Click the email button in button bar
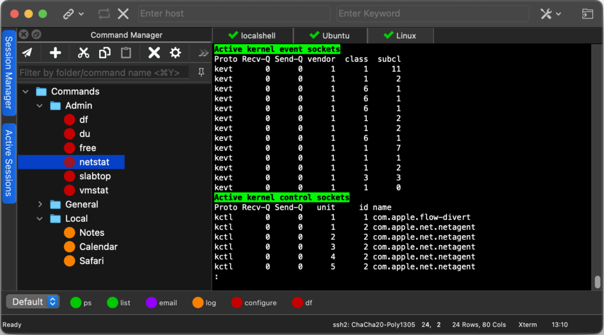604x335 pixels. (161, 303)
